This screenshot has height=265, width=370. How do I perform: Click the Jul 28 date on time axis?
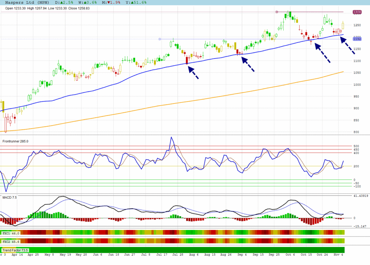click(x=177, y=254)
